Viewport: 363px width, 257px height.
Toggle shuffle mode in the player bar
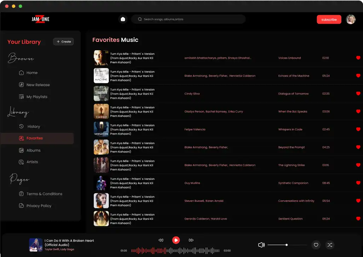click(x=330, y=245)
